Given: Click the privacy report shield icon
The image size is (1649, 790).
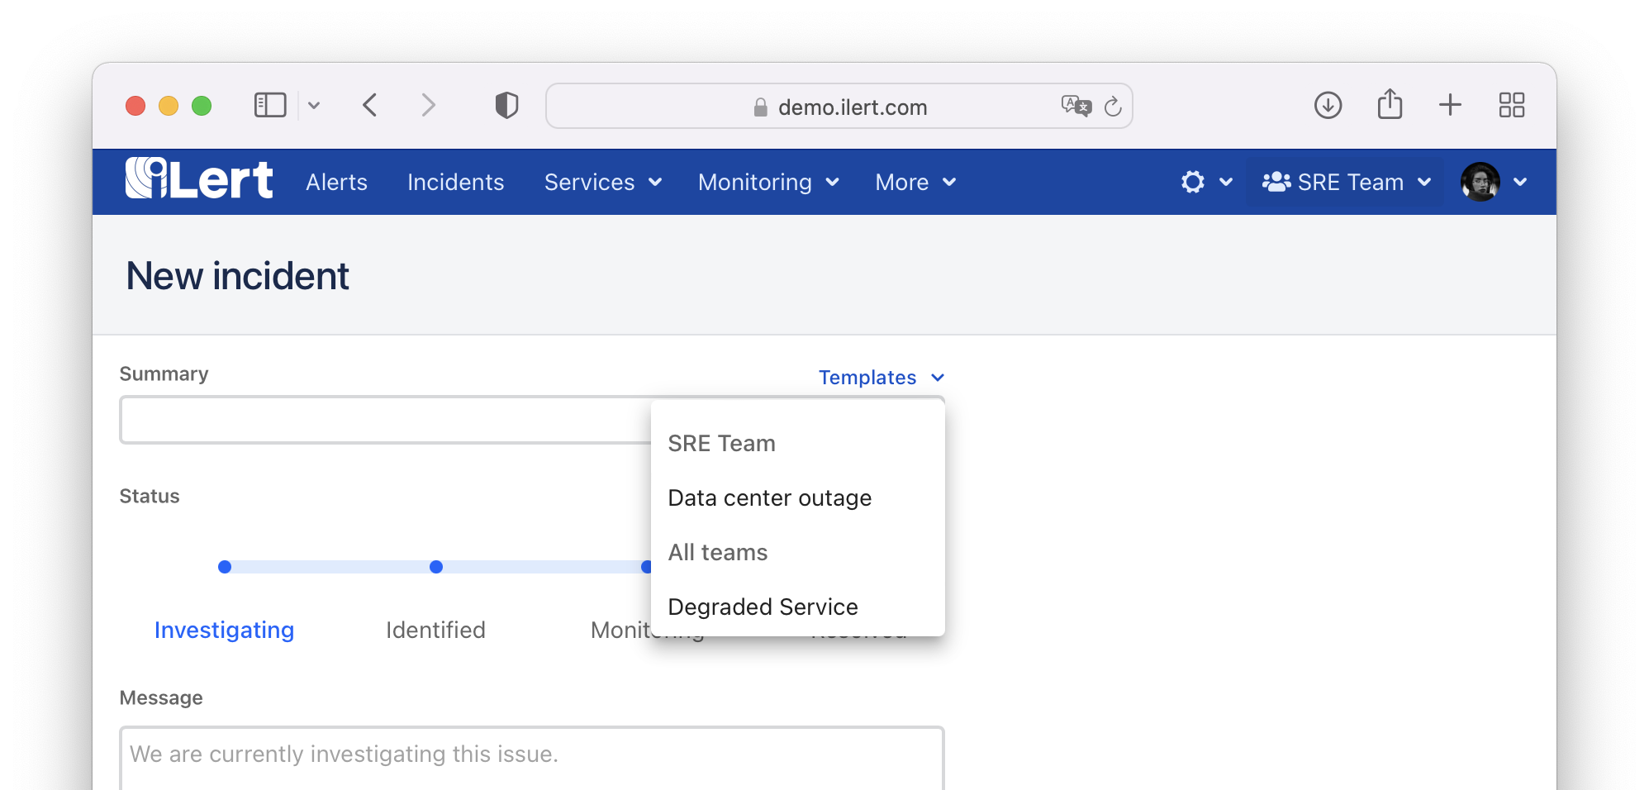Looking at the screenshot, I should 506,105.
